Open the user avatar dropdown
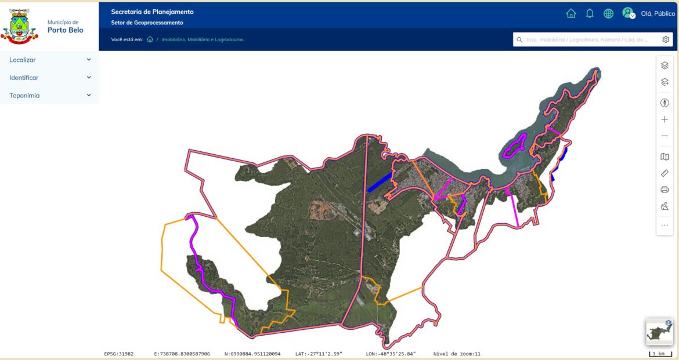Screen dimensions: 679x360 coord(628,13)
